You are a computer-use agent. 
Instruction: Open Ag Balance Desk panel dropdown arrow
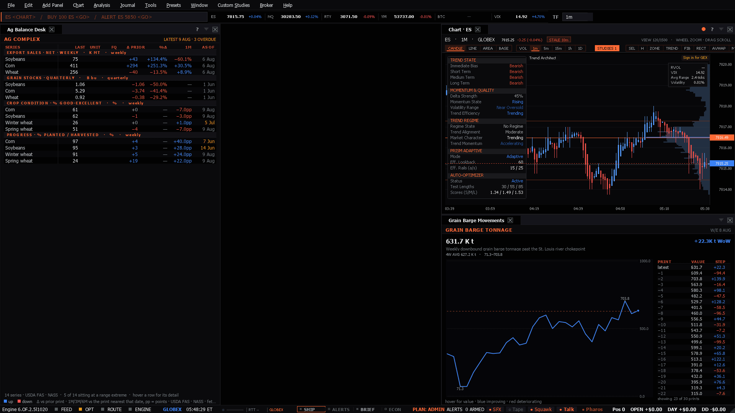[206, 29]
